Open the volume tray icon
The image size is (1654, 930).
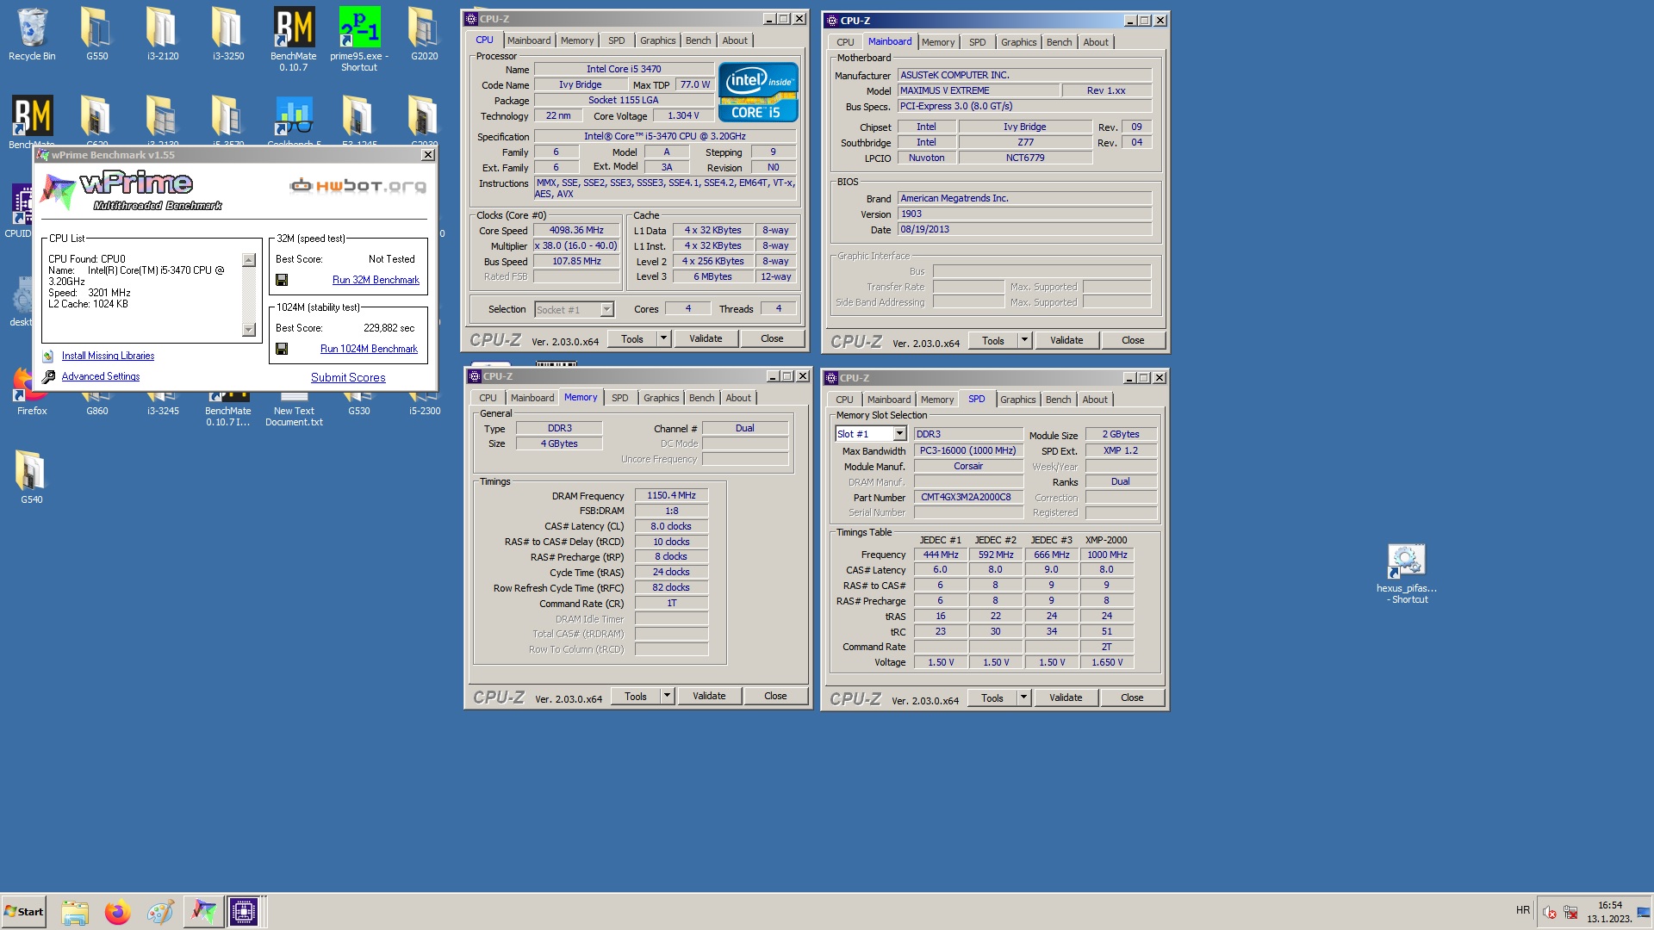point(1549,912)
